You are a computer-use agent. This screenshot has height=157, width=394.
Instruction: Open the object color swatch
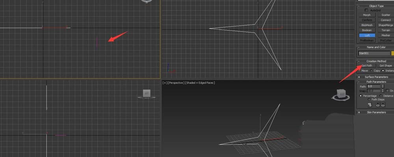point(392,53)
